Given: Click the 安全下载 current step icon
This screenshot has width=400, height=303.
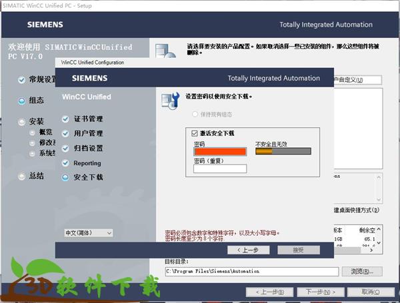Looking at the screenshot, I should 65,177.
